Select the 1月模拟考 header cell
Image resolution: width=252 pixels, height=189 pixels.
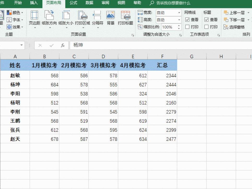[44, 65]
